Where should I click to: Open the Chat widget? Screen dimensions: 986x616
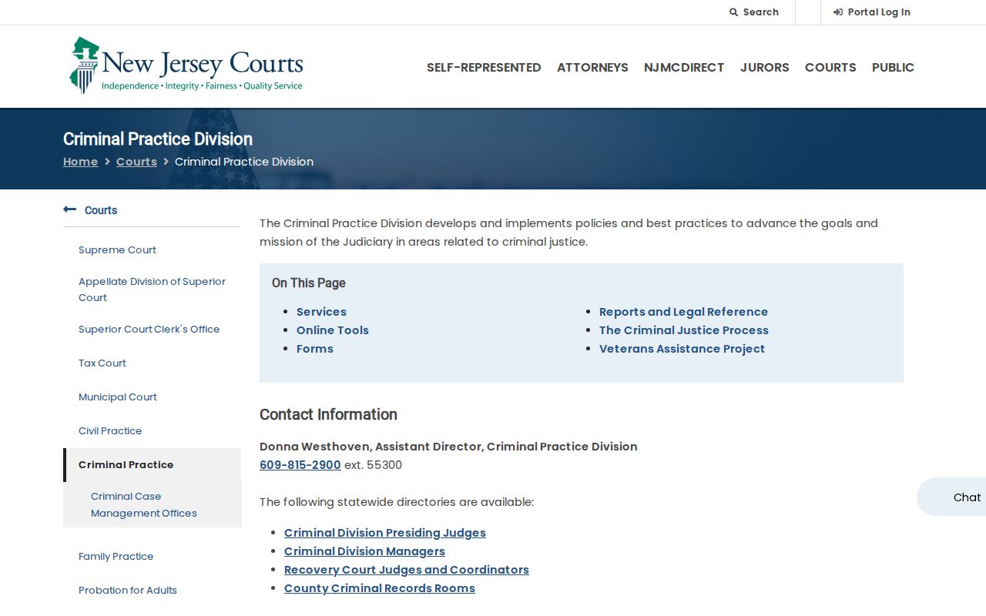pyautogui.click(x=952, y=497)
